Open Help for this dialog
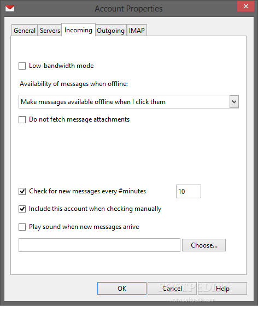Screen dimensions: 258x310 [222, 289]
